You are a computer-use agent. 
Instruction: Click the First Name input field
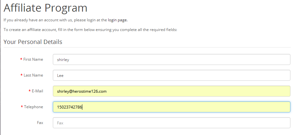[x=171, y=59]
